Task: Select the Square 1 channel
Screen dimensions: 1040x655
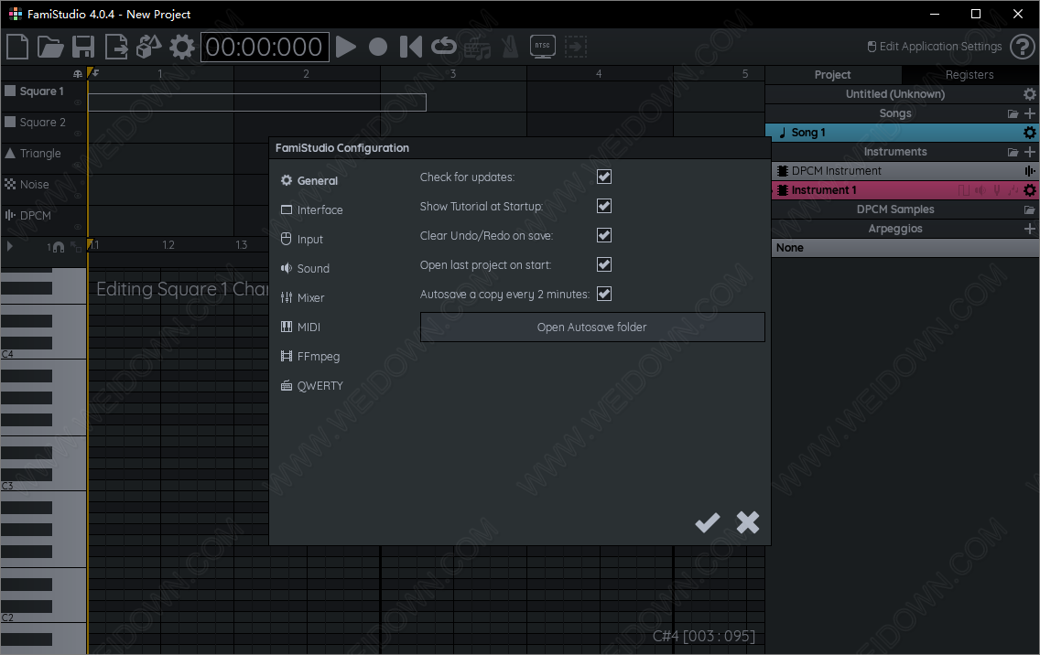Action: click(43, 91)
